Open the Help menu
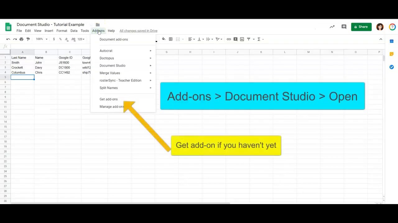The image size is (398, 223). click(111, 31)
